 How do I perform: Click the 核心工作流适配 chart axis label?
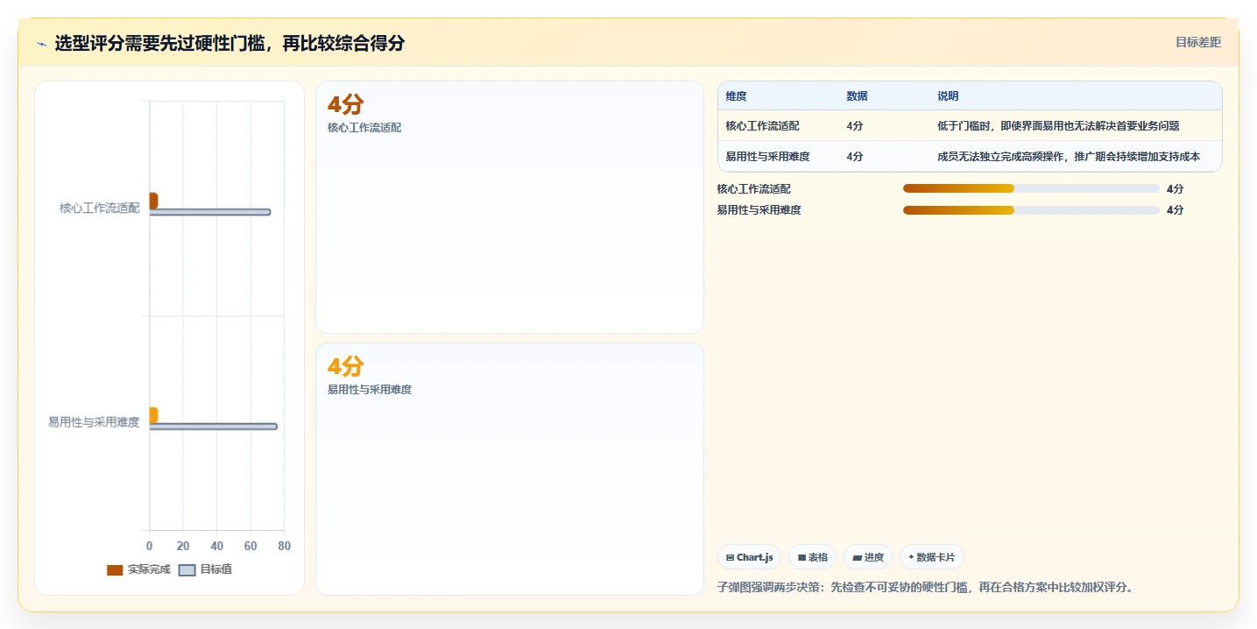click(100, 208)
